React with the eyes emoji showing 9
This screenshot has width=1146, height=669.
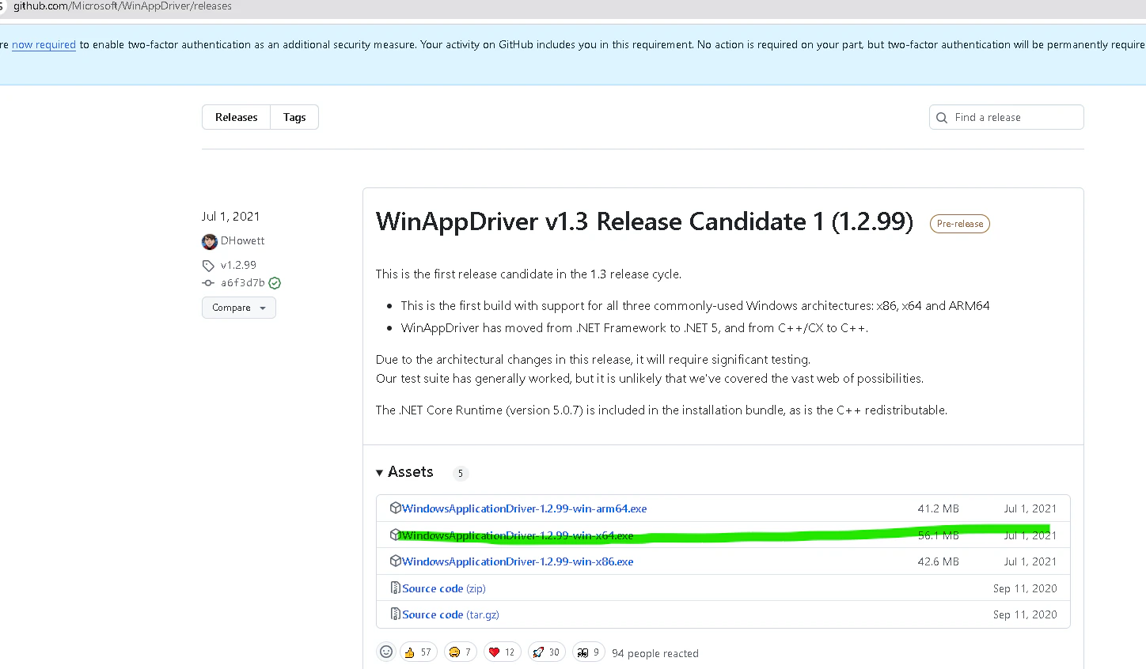(589, 652)
